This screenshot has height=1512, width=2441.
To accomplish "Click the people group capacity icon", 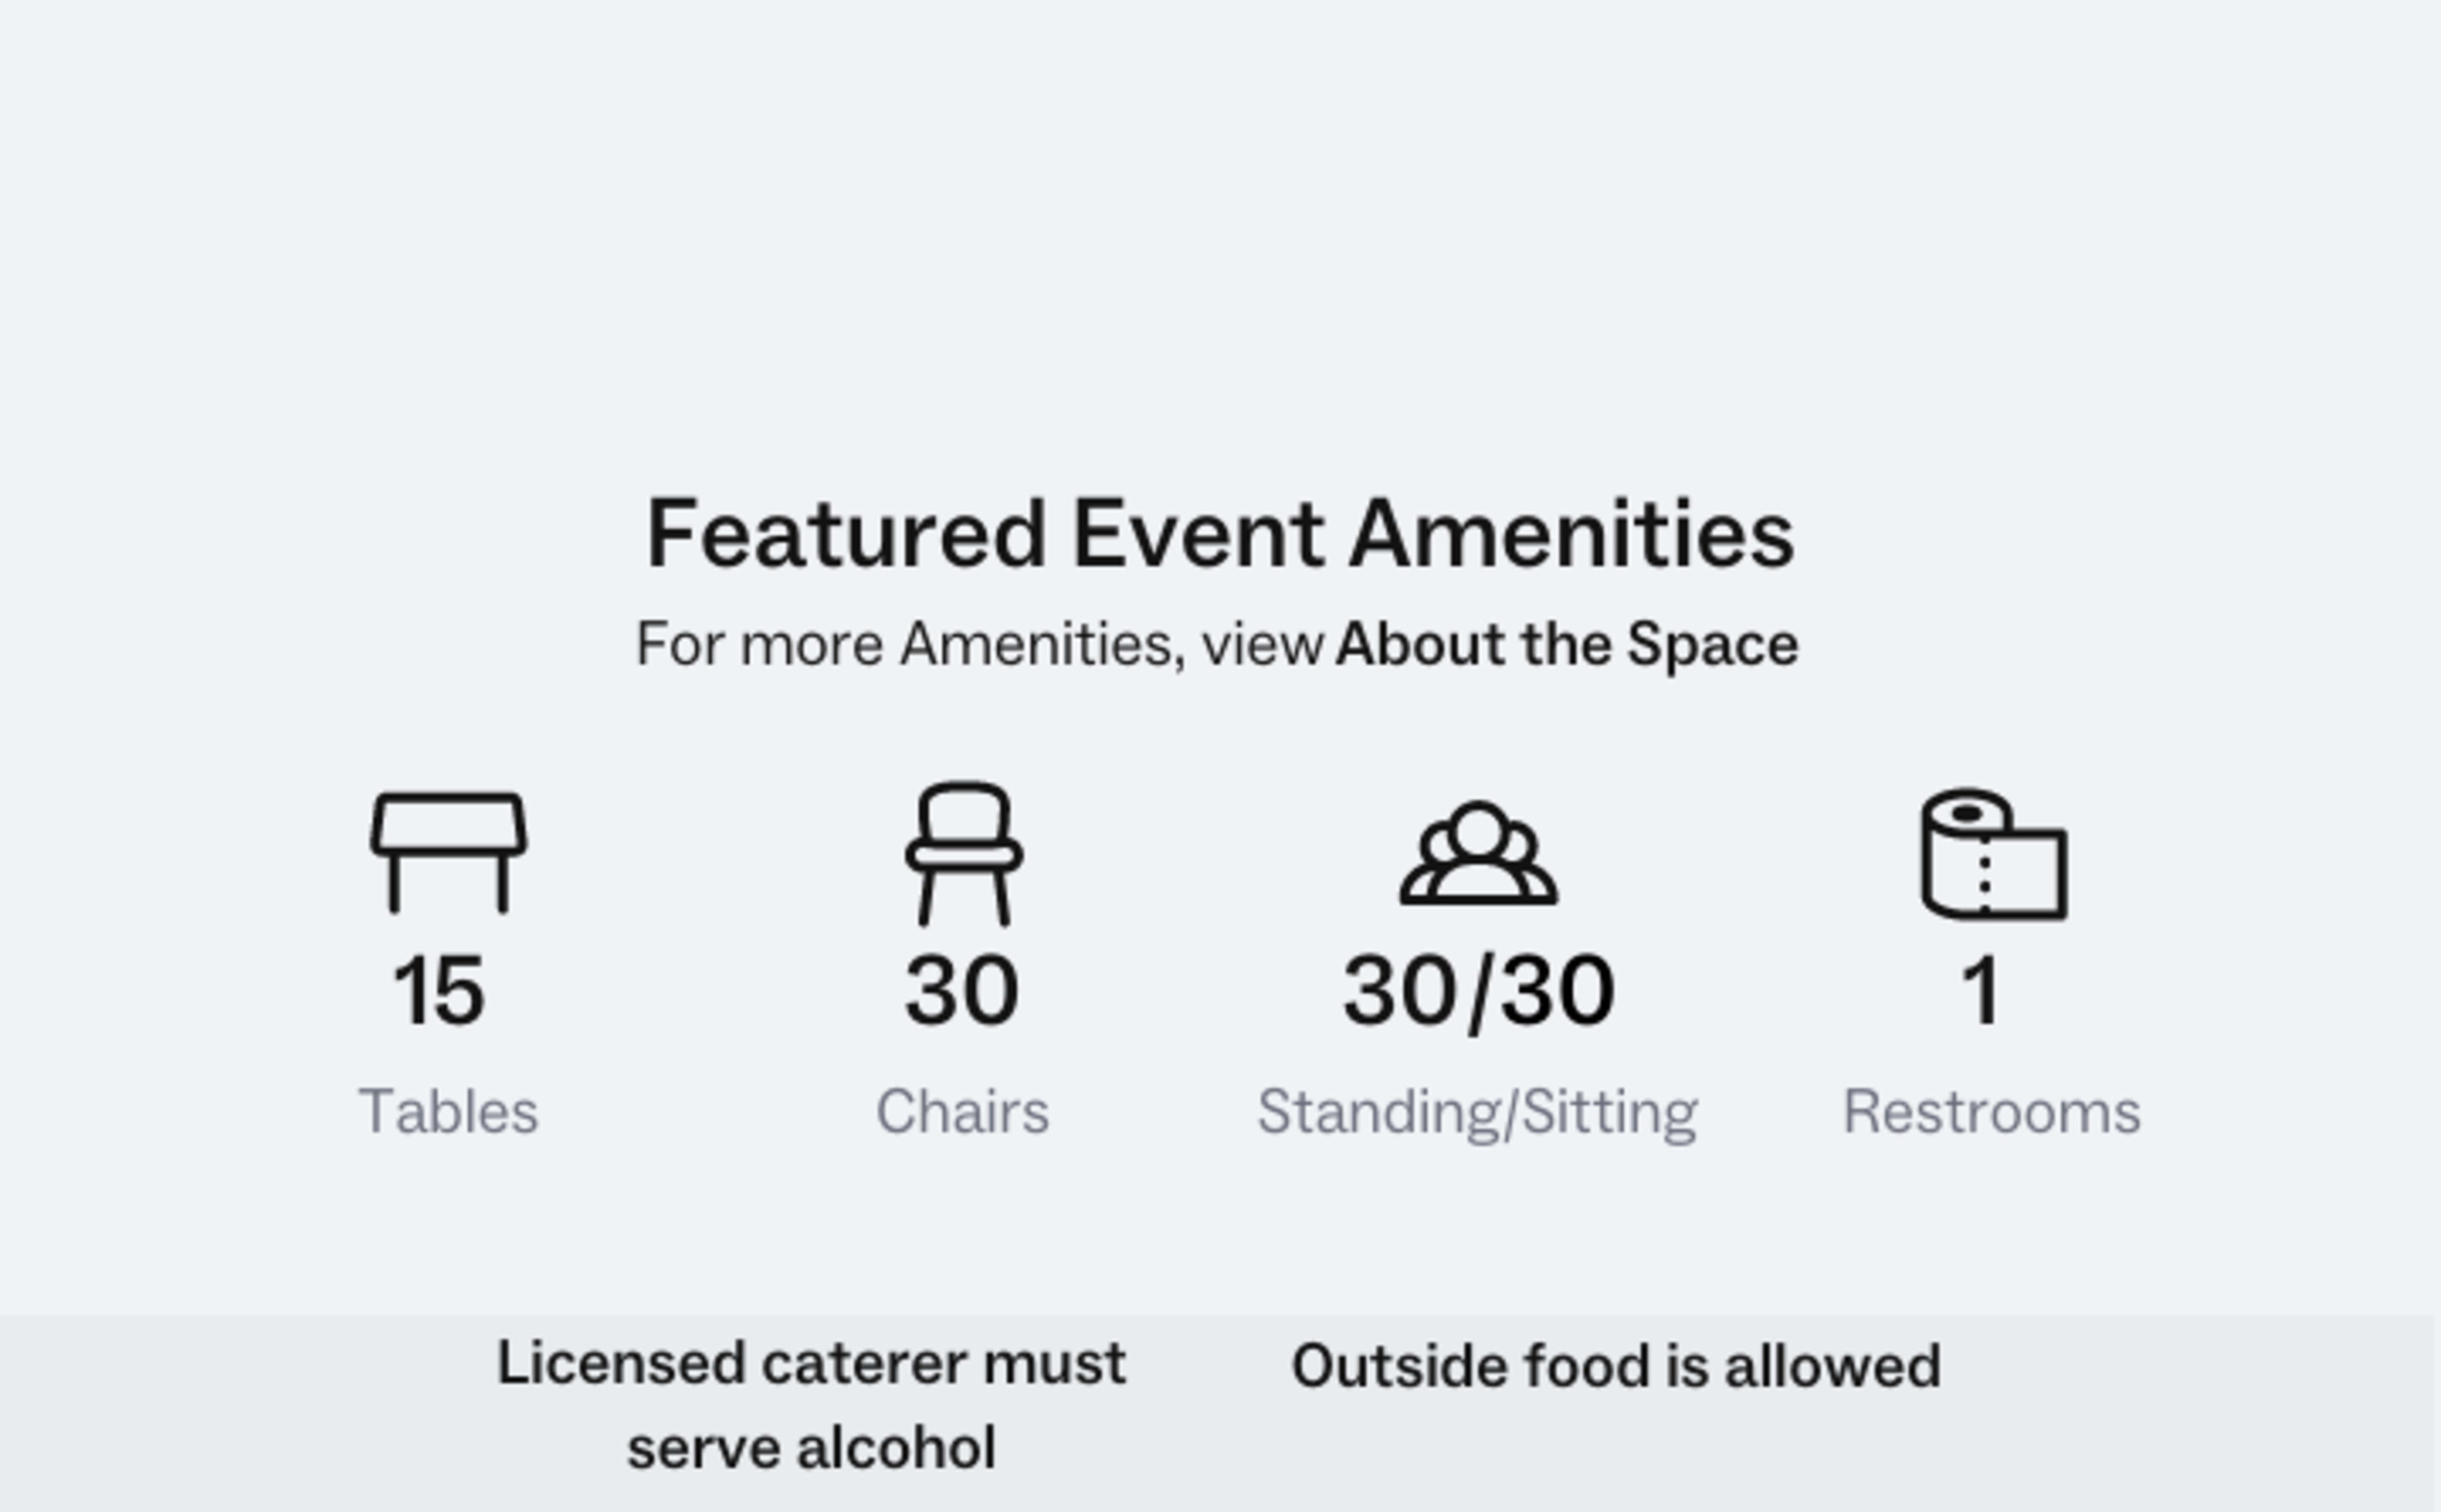I will tap(1478, 853).
